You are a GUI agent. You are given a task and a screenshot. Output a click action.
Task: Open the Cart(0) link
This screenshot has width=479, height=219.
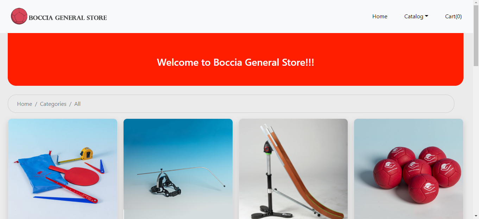coord(453,17)
